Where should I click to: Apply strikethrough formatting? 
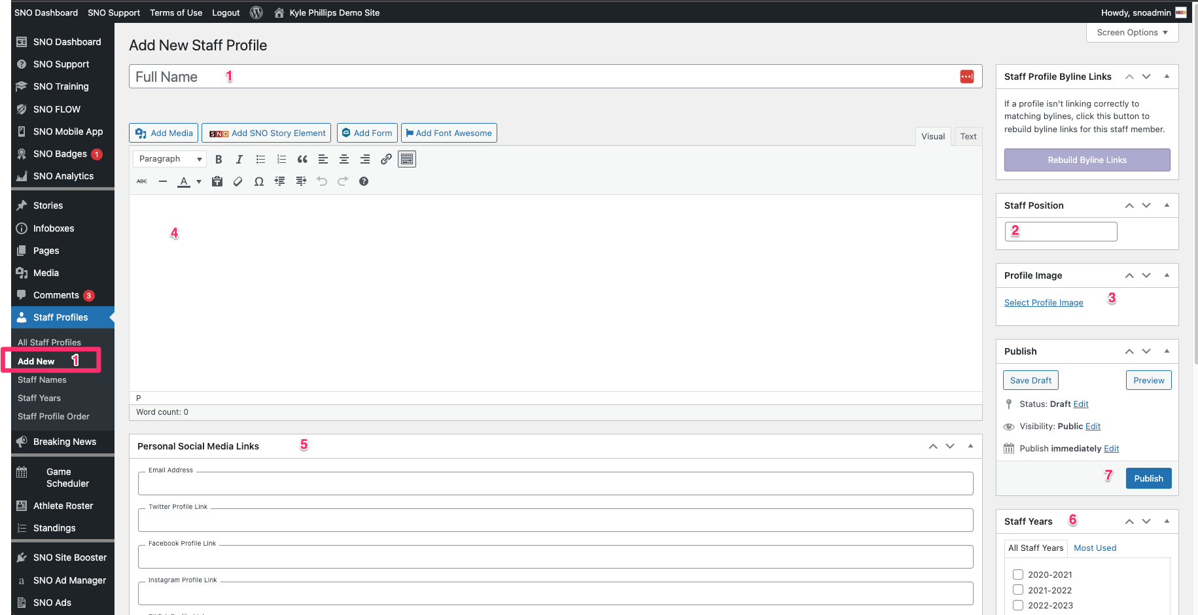click(x=142, y=181)
